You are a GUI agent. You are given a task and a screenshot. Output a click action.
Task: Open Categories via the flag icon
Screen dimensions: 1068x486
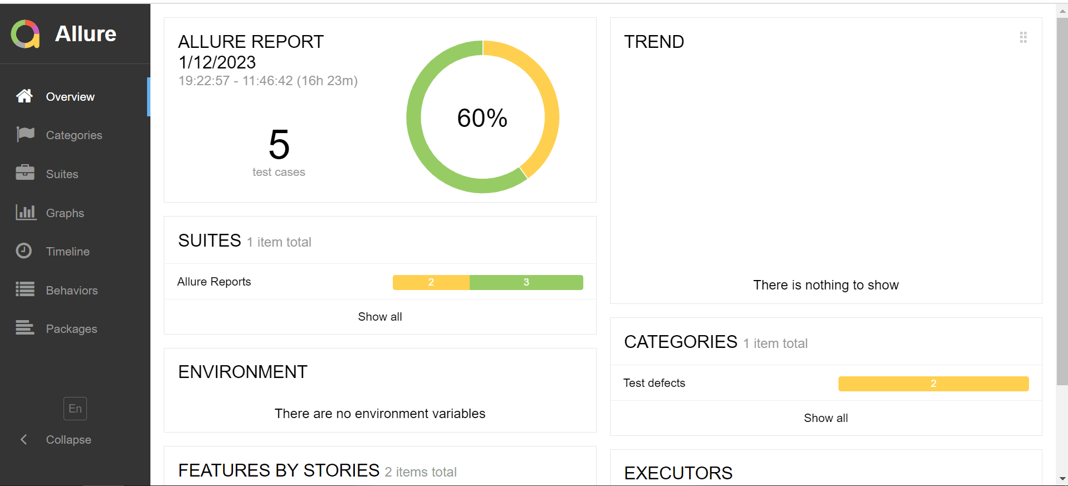point(25,134)
